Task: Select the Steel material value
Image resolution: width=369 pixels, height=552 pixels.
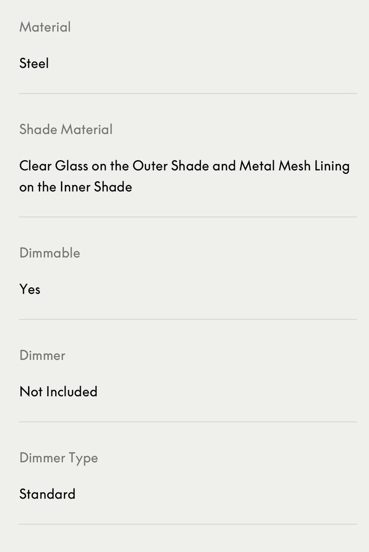Action: pyautogui.click(x=34, y=63)
